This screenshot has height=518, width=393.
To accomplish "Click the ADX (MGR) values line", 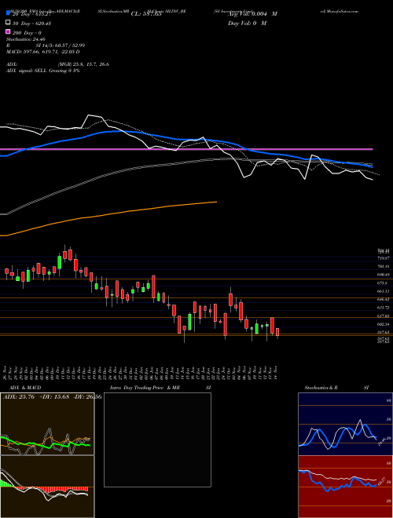I will [x=58, y=64].
